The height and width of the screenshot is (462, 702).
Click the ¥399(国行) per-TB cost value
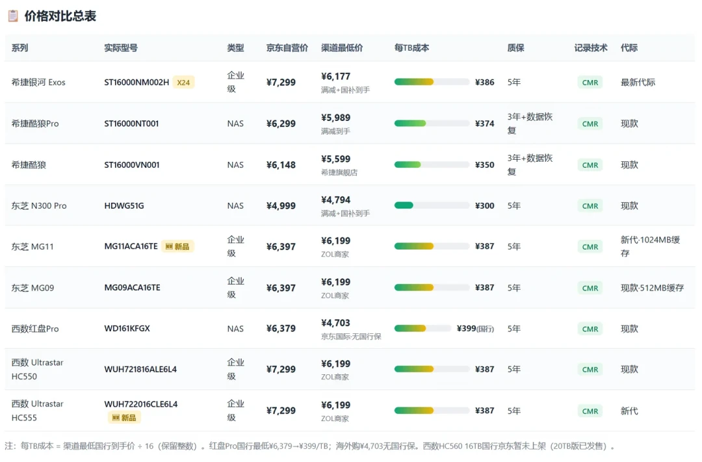click(475, 329)
